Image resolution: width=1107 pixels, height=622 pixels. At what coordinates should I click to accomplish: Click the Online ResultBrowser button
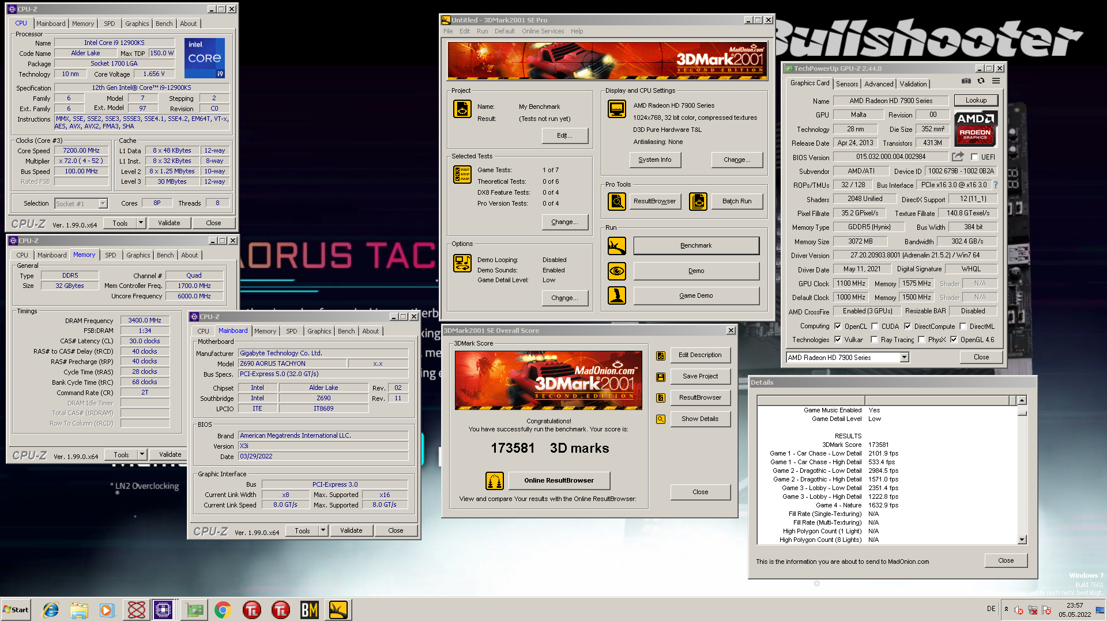point(559,480)
